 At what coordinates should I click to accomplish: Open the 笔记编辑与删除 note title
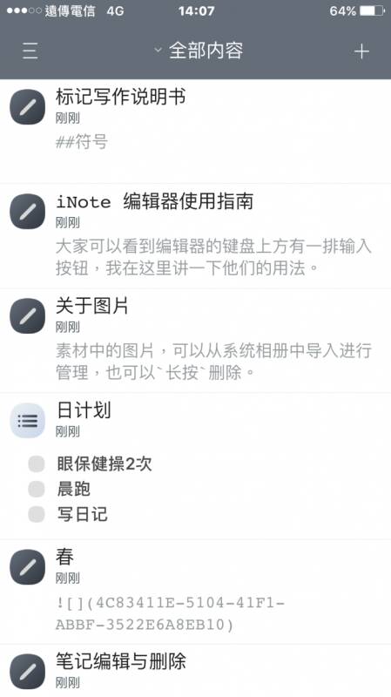[x=120, y=661]
